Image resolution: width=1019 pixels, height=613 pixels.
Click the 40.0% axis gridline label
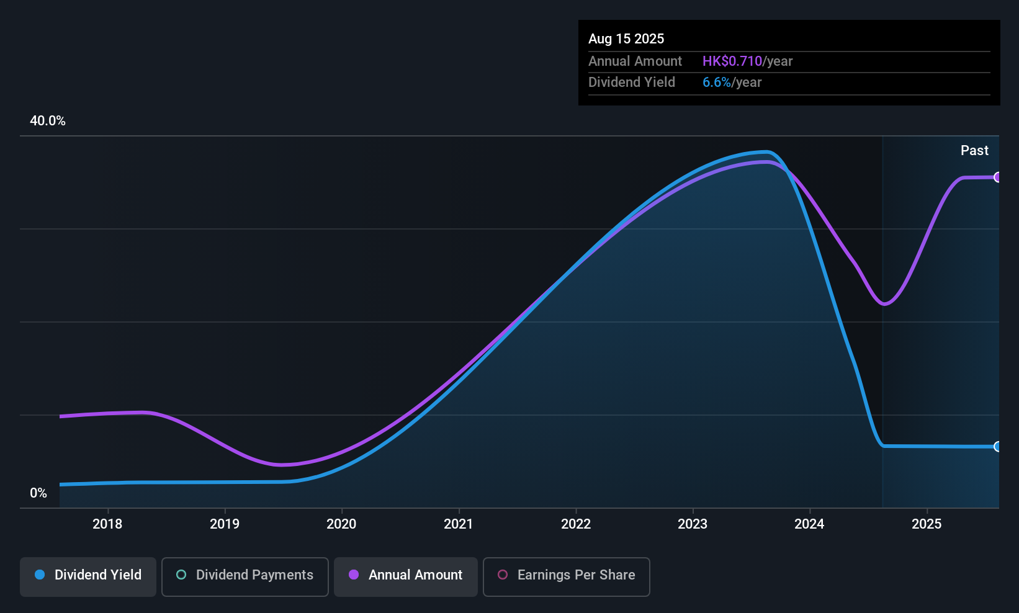pos(48,121)
